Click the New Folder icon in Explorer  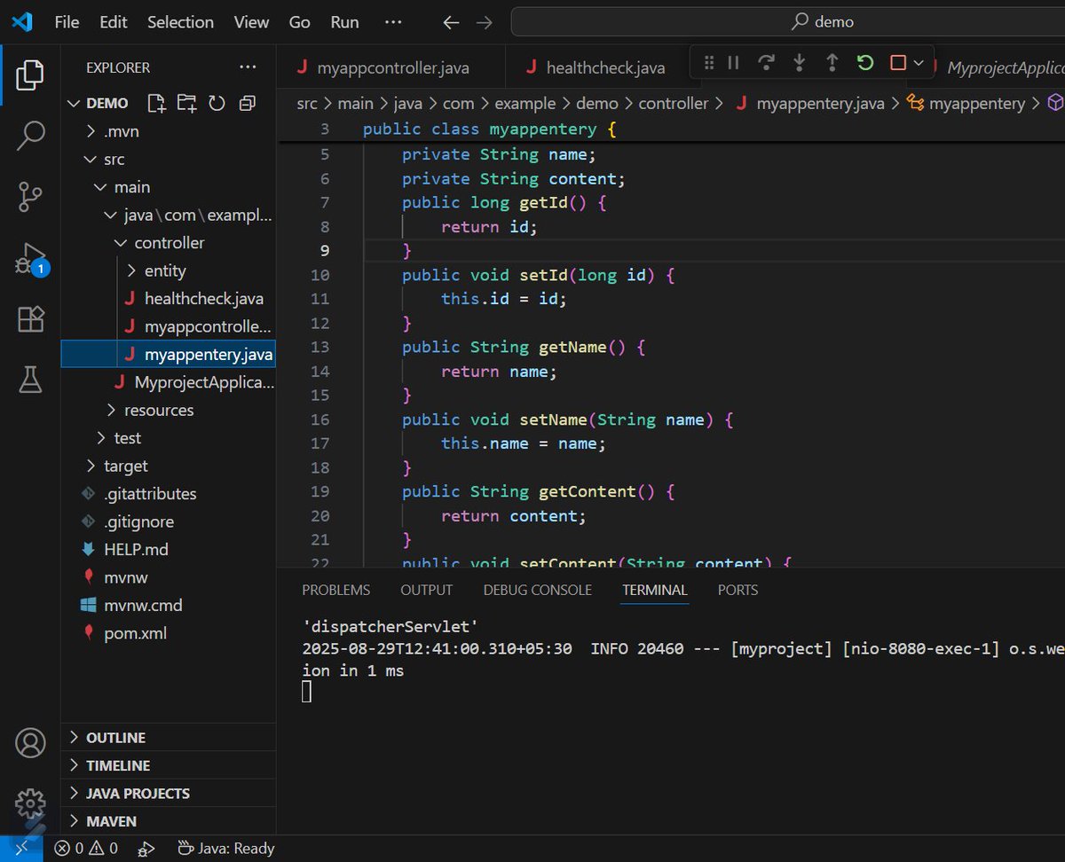click(186, 103)
